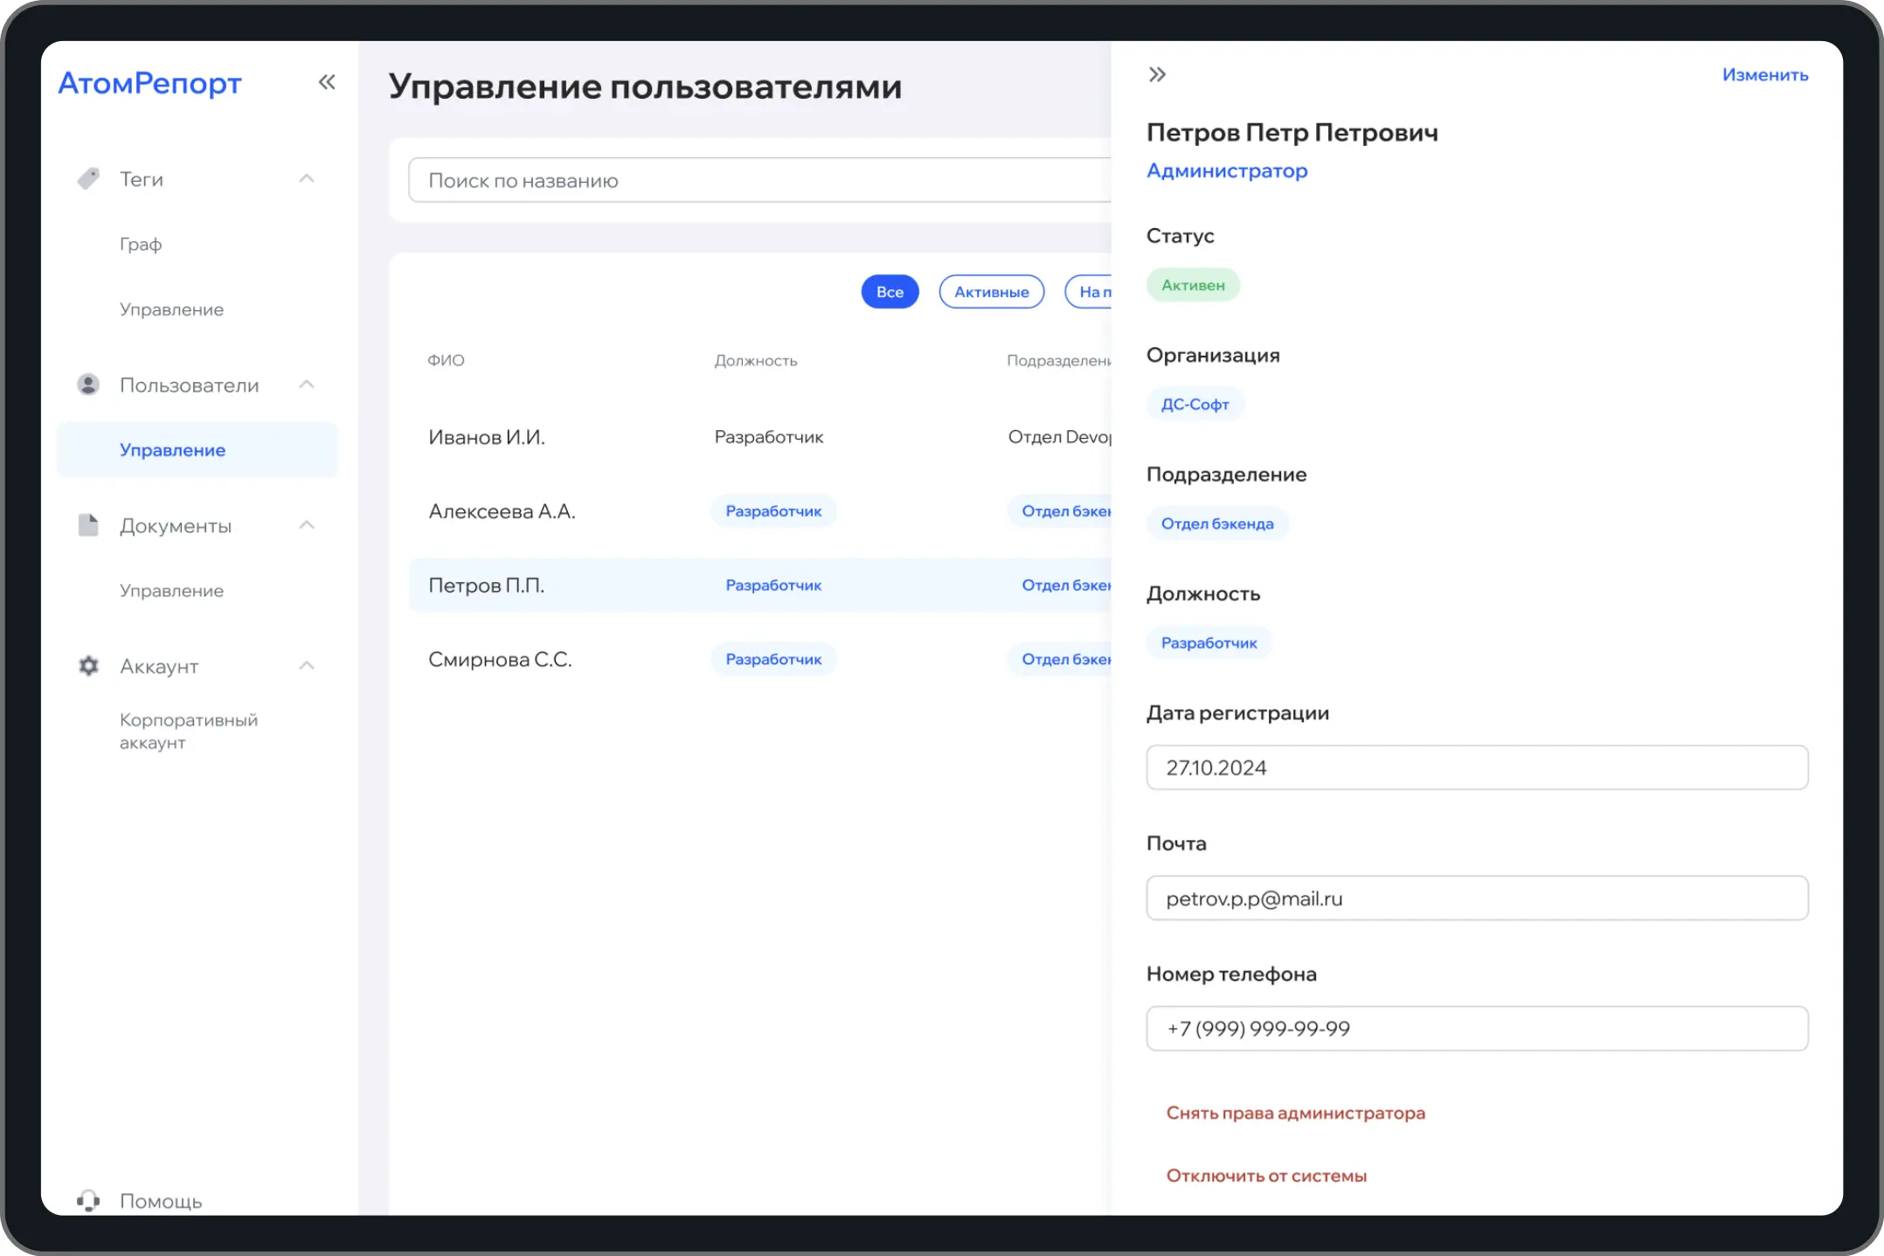Image resolution: width=1884 pixels, height=1256 pixels.
Task: Click Снять права администратора
Action: click(x=1295, y=1113)
